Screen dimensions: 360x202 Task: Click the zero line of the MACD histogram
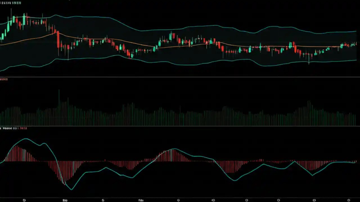180,161
